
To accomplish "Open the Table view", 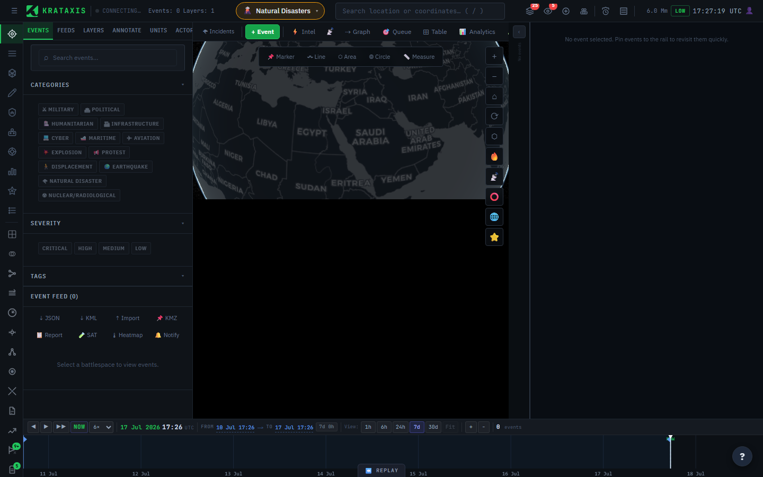I will click(x=435, y=32).
